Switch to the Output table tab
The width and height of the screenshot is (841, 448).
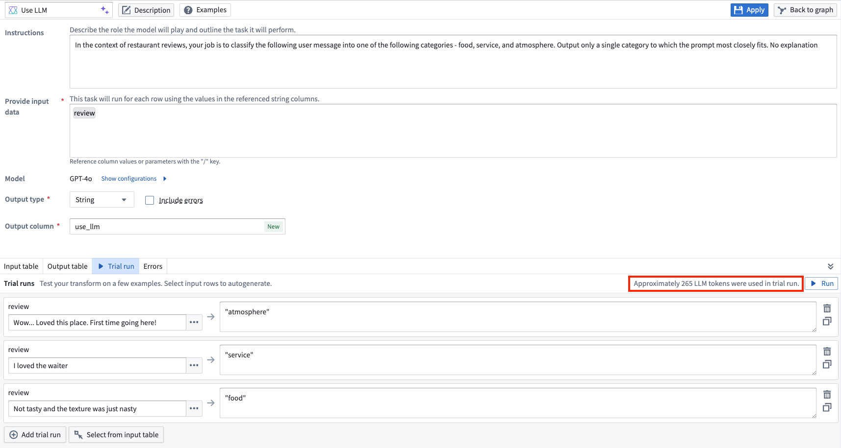[68, 266]
